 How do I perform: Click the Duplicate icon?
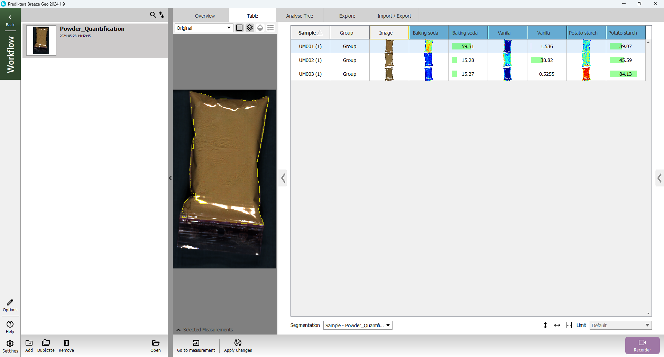pyautogui.click(x=46, y=345)
